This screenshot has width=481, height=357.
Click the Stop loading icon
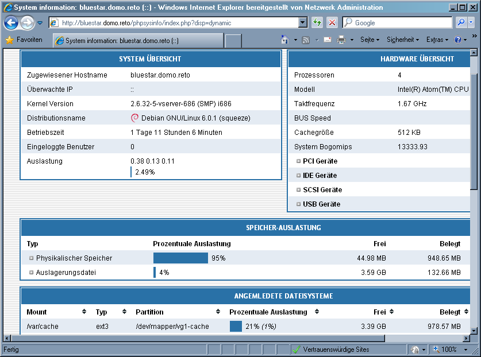click(x=332, y=22)
